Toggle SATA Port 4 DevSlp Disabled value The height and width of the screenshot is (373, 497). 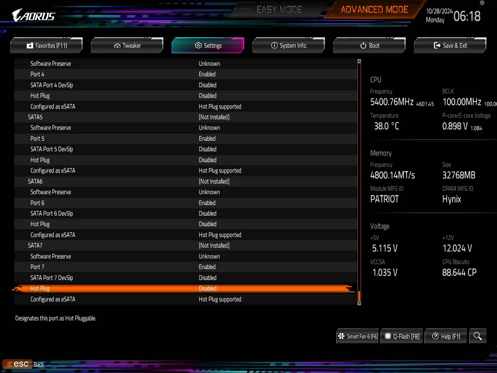[207, 85]
